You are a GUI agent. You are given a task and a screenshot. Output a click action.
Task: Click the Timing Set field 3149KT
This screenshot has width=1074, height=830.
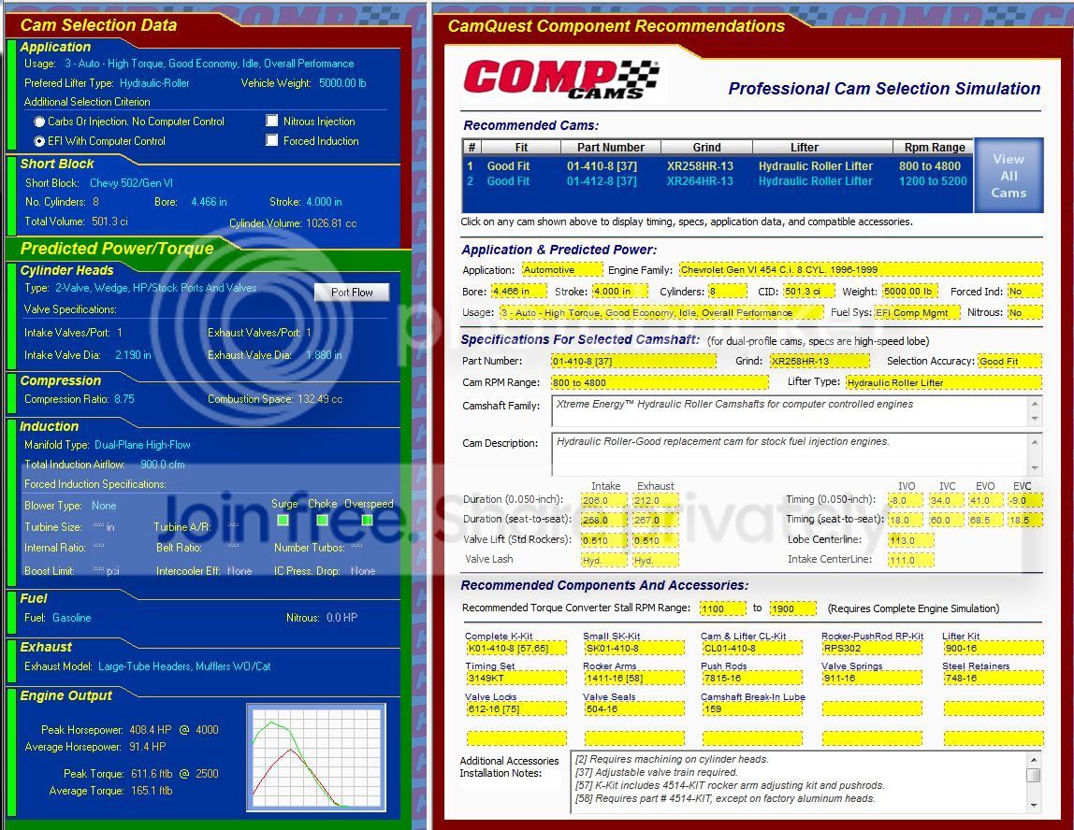516,678
